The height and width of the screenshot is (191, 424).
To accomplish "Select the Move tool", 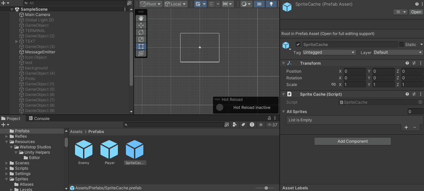I will click(x=141, y=25).
